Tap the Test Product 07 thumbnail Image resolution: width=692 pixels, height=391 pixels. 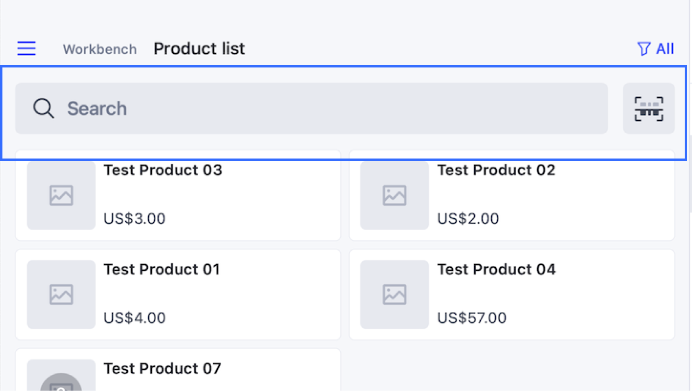tap(61, 378)
